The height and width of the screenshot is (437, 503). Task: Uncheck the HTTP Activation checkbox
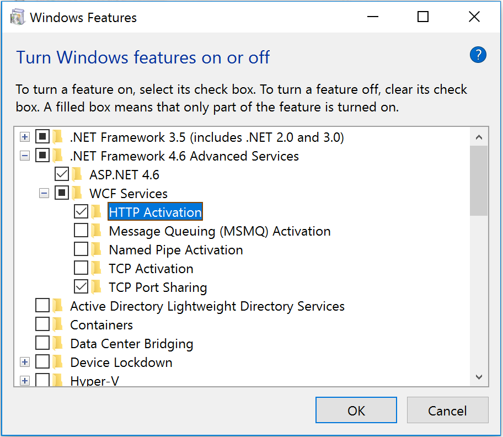point(81,212)
